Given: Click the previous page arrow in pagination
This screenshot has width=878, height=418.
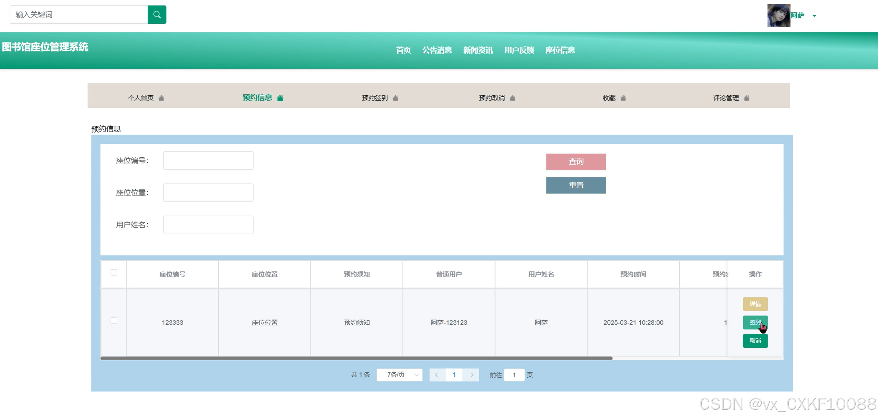Looking at the screenshot, I should pos(436,375).
